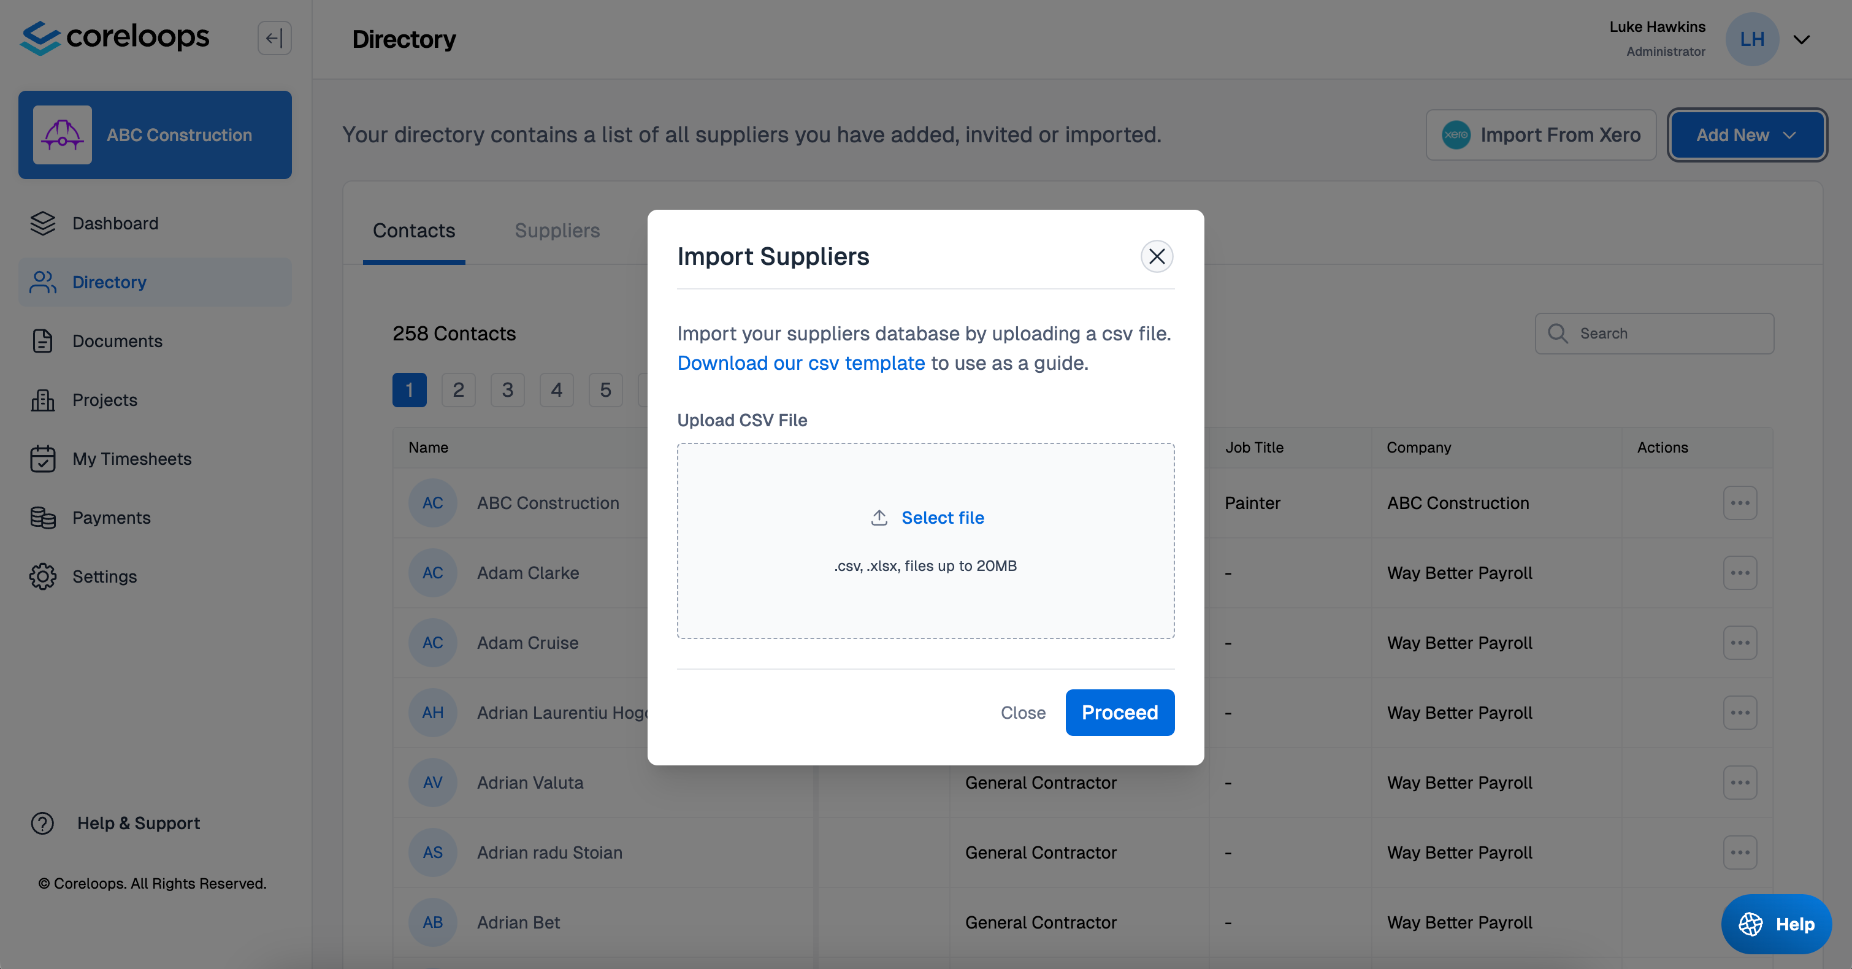This screenshot has height=969, width=1852.
Task: Click the Job Title column header
Action: point(1254,447)
